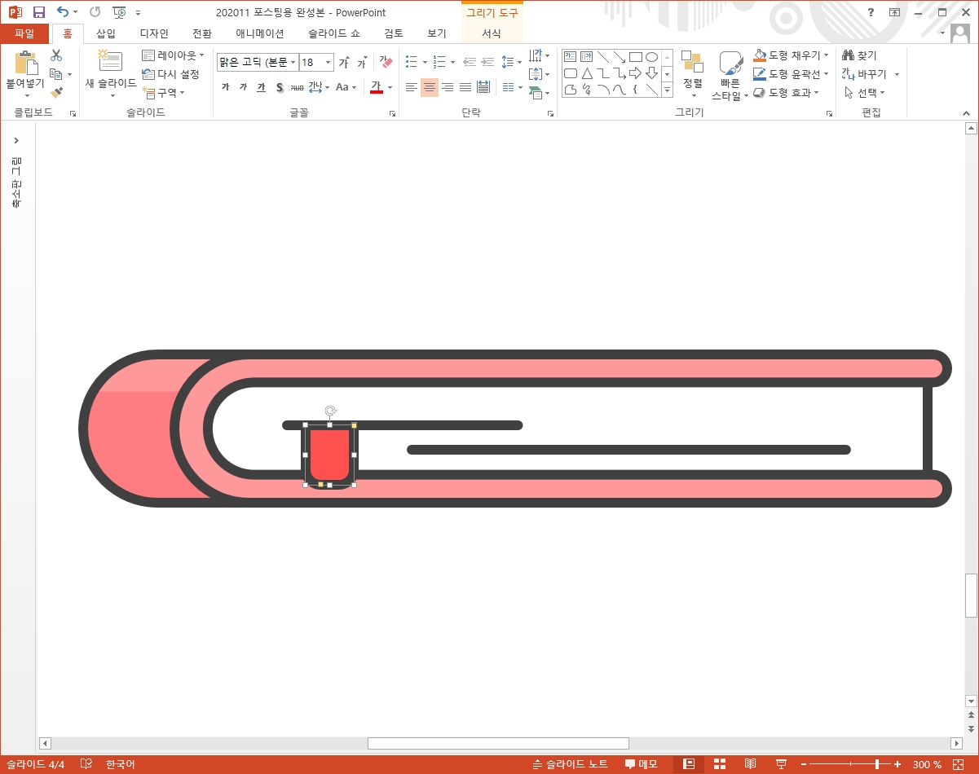Click Select (선택) button
Image resolution: width=979 pixels, height=774 pixels.
coord(864,93)
